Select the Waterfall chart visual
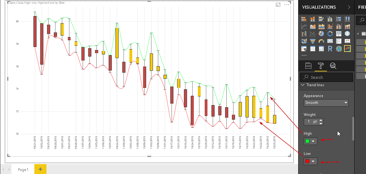The height and width of the screenshot is (174, 366). click(304, 34)
